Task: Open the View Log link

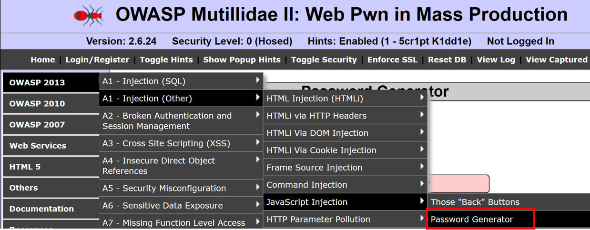Action: 496,60
